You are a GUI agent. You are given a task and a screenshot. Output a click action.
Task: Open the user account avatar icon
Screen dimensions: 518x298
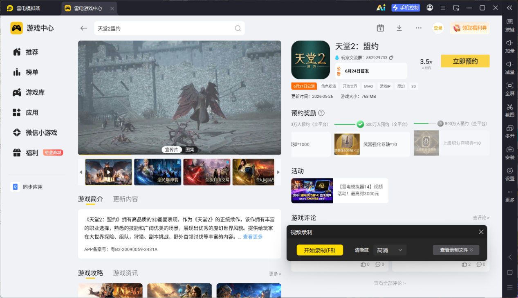(x=430, y=8)
